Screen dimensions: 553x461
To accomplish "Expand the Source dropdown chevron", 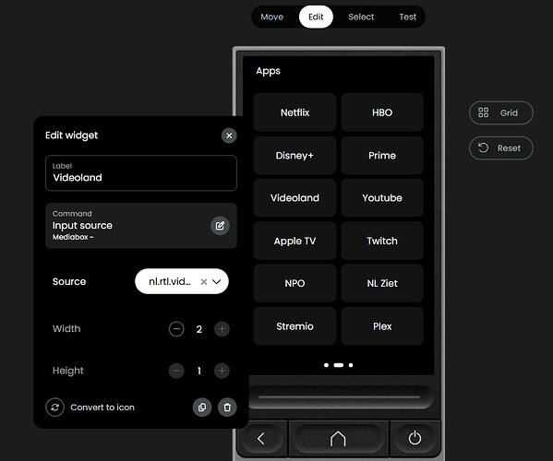I will [x=217, y=282].
